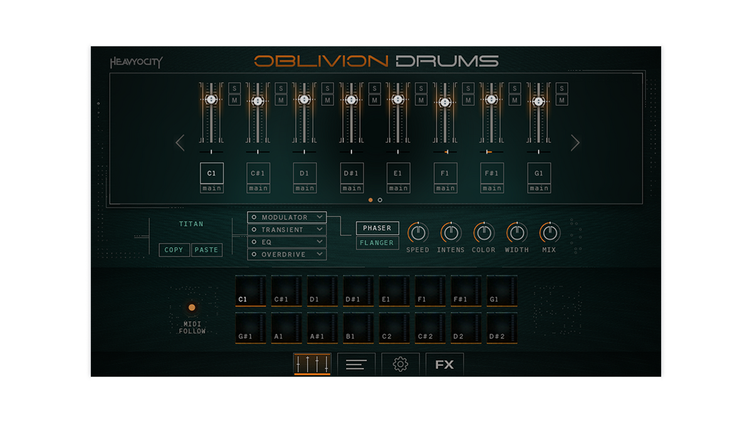Click the COLOR knob
752x423 pixels.
tap(484, 233)
